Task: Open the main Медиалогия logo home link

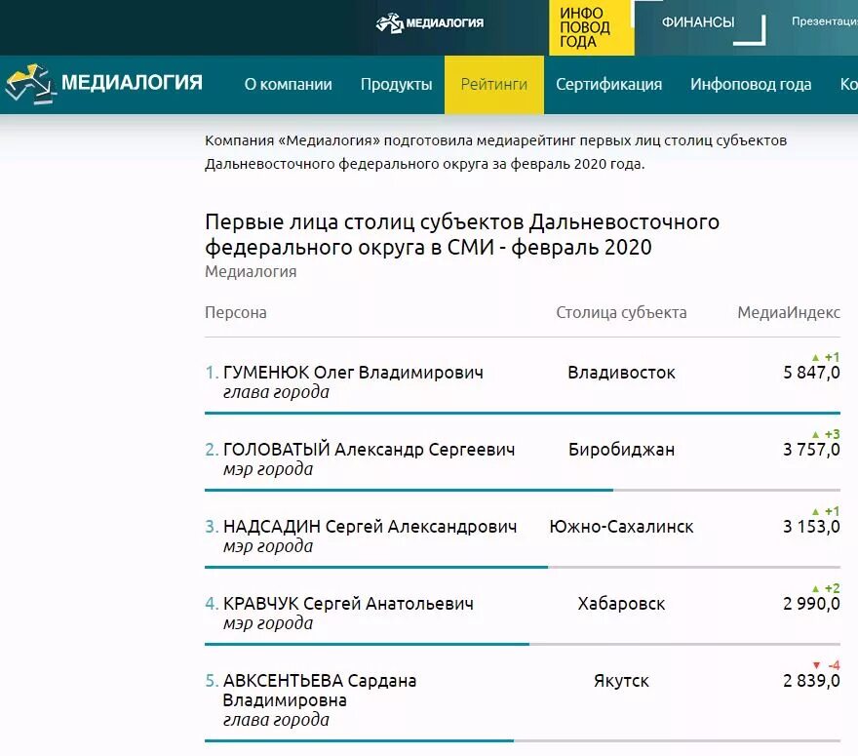Action: tap(104, 83)
